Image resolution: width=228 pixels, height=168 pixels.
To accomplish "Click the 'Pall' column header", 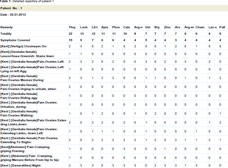I will click(x=222, y=27).
